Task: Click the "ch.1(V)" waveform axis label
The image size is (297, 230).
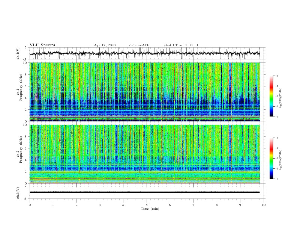Action: point(18,53)
